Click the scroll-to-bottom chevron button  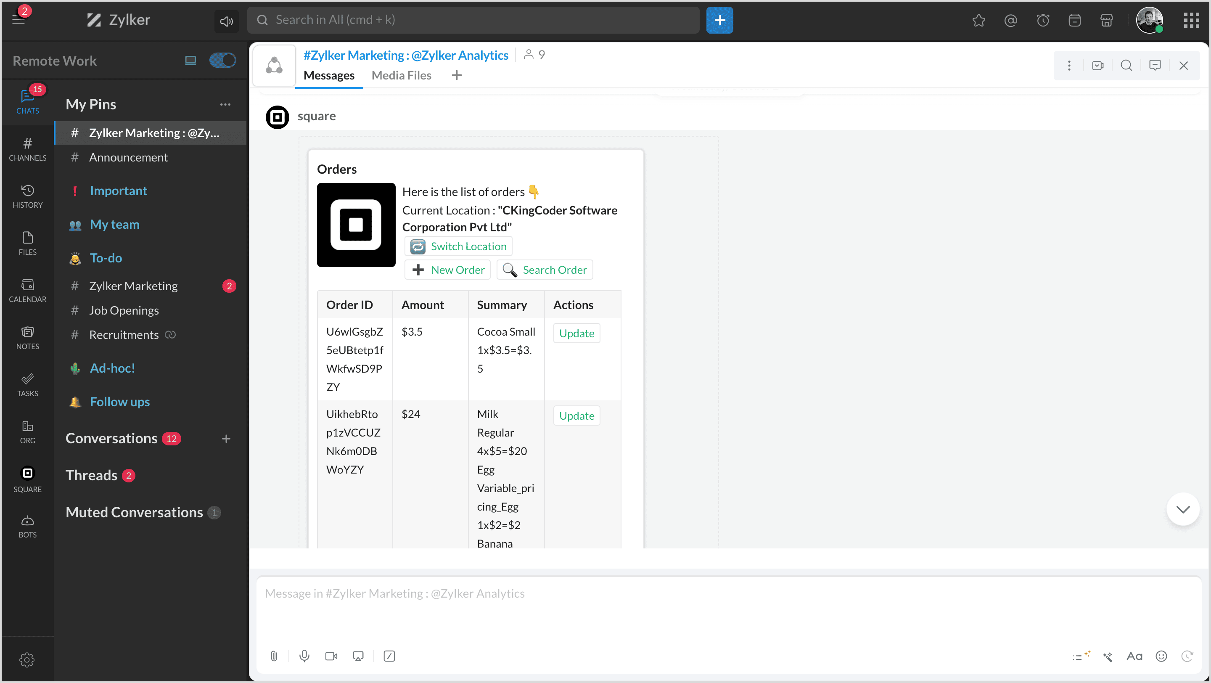coord(1183,509)
